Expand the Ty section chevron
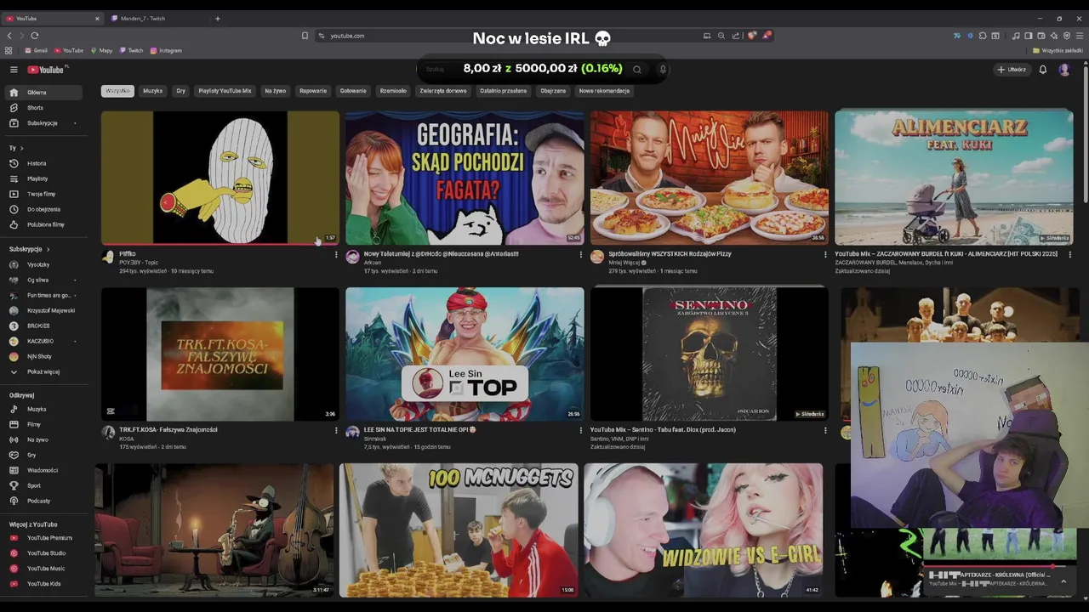Screen dimensions: 1089x612 pos(21,148)
